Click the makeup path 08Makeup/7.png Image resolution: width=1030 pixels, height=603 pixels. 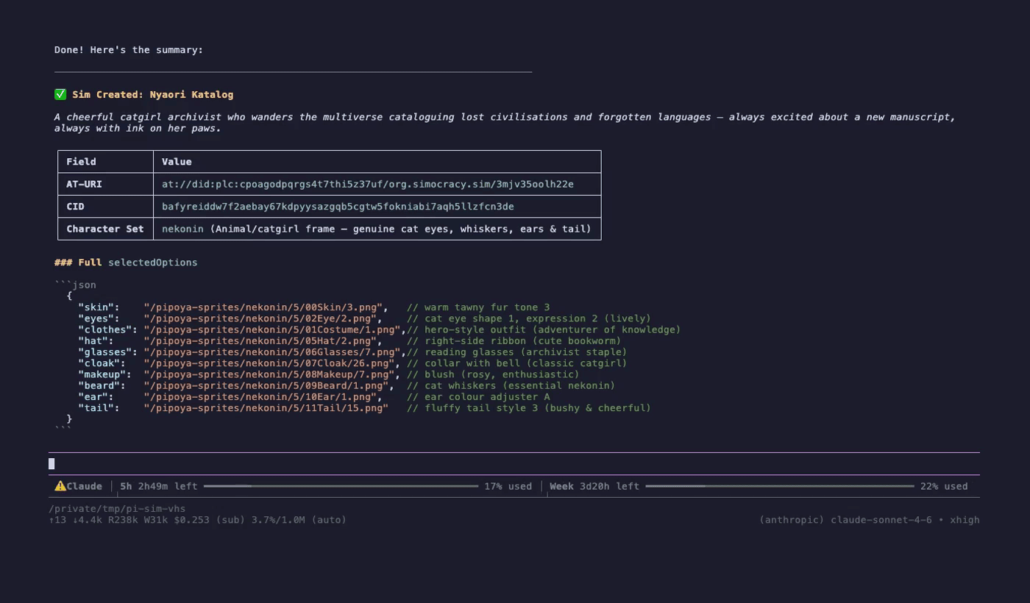[x=269, y=374]
